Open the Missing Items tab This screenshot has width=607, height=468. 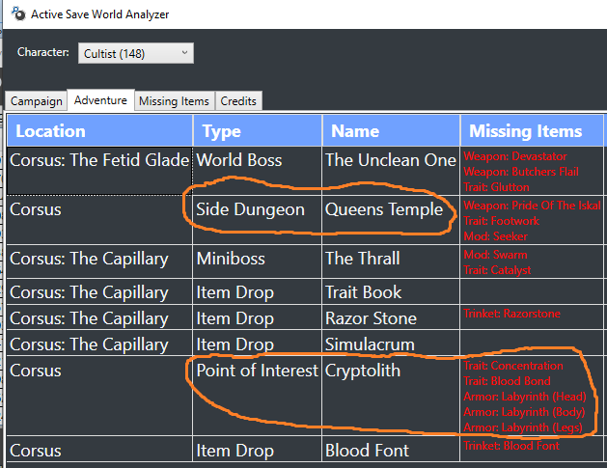(175, 101)
